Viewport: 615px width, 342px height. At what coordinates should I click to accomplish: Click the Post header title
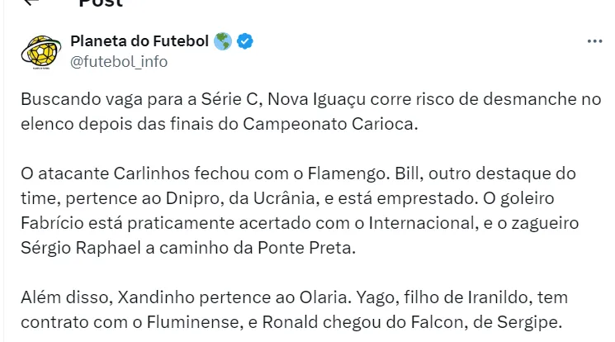point(100,3)
